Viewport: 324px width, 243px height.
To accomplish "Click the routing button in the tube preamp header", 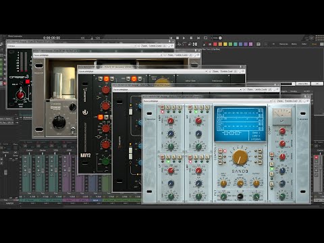I will pos(182,55).
